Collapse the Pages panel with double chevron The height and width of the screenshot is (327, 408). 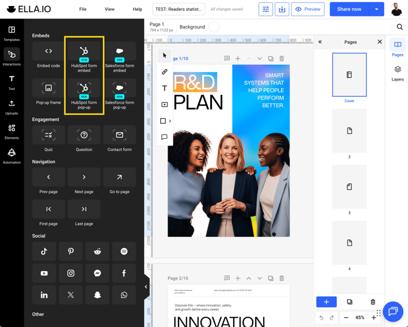point(320,42)
